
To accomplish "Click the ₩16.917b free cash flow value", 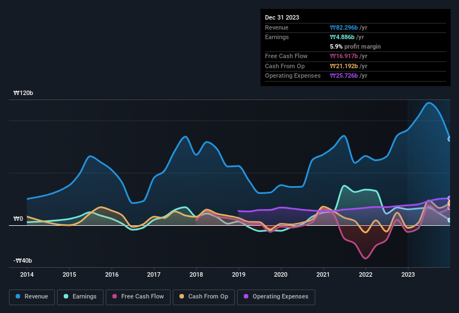I will [344, 56].
